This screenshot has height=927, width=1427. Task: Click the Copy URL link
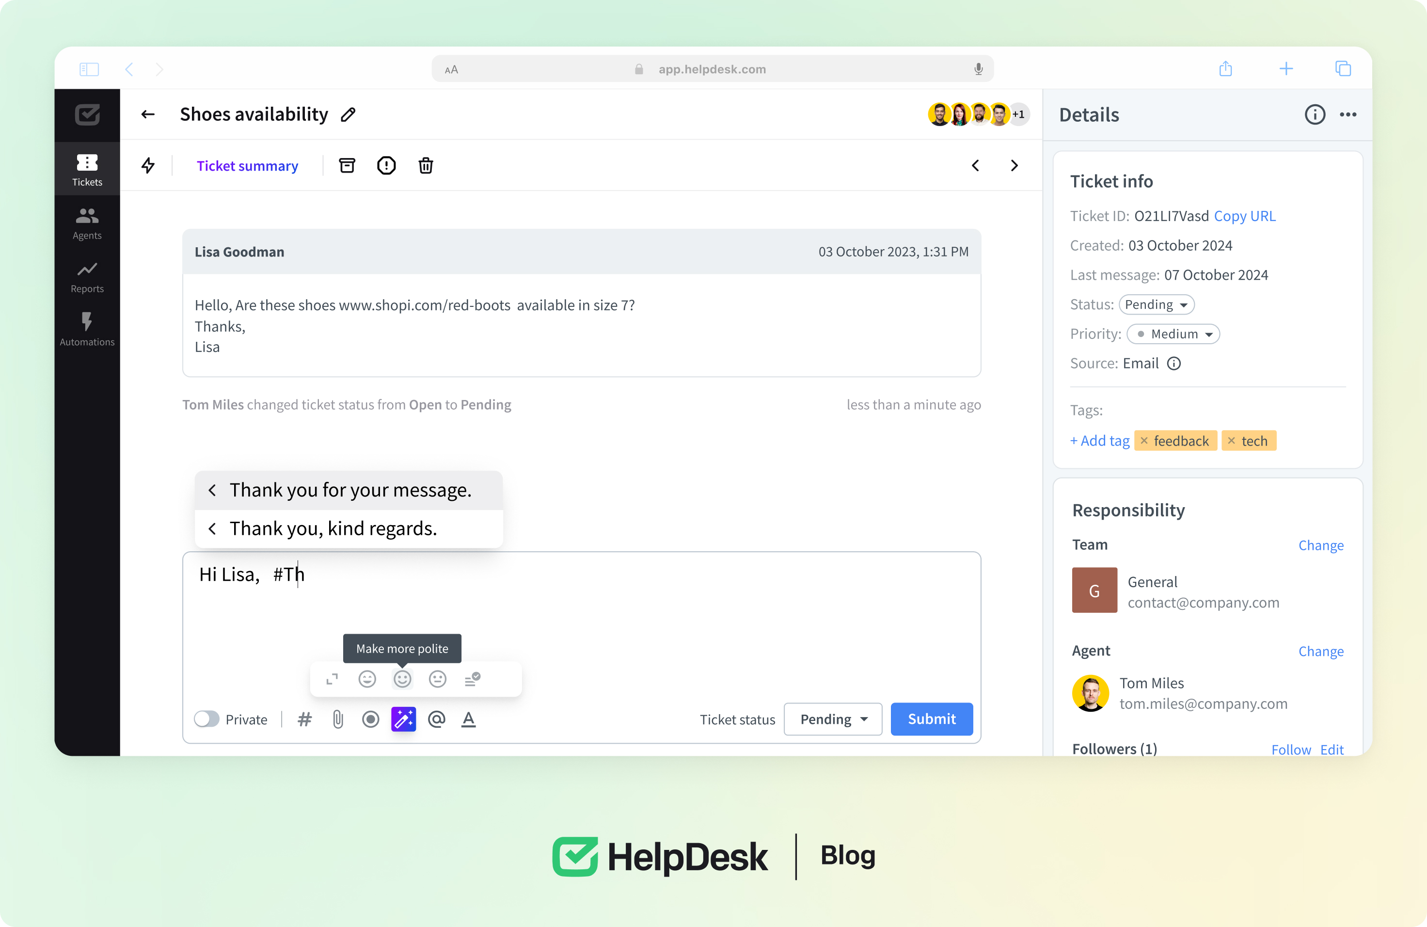click(x=1245, y=216)
